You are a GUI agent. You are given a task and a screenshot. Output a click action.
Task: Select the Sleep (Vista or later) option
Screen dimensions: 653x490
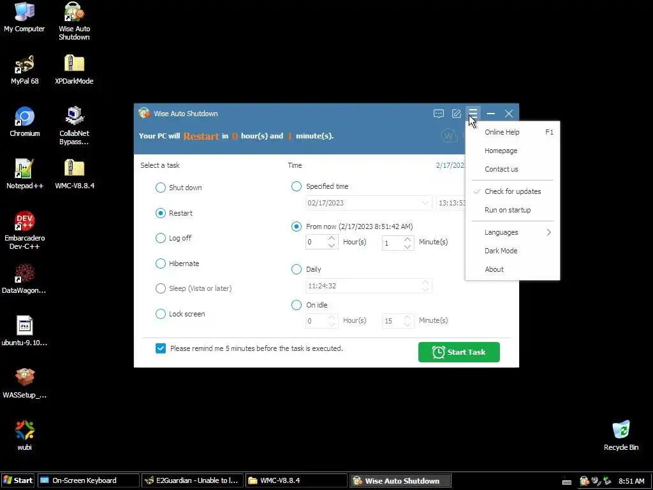(161, 288)
